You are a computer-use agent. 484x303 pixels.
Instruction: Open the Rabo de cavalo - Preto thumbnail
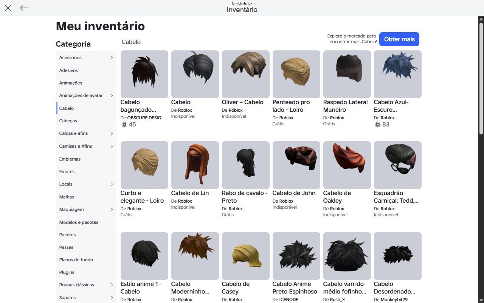point(246,165)
